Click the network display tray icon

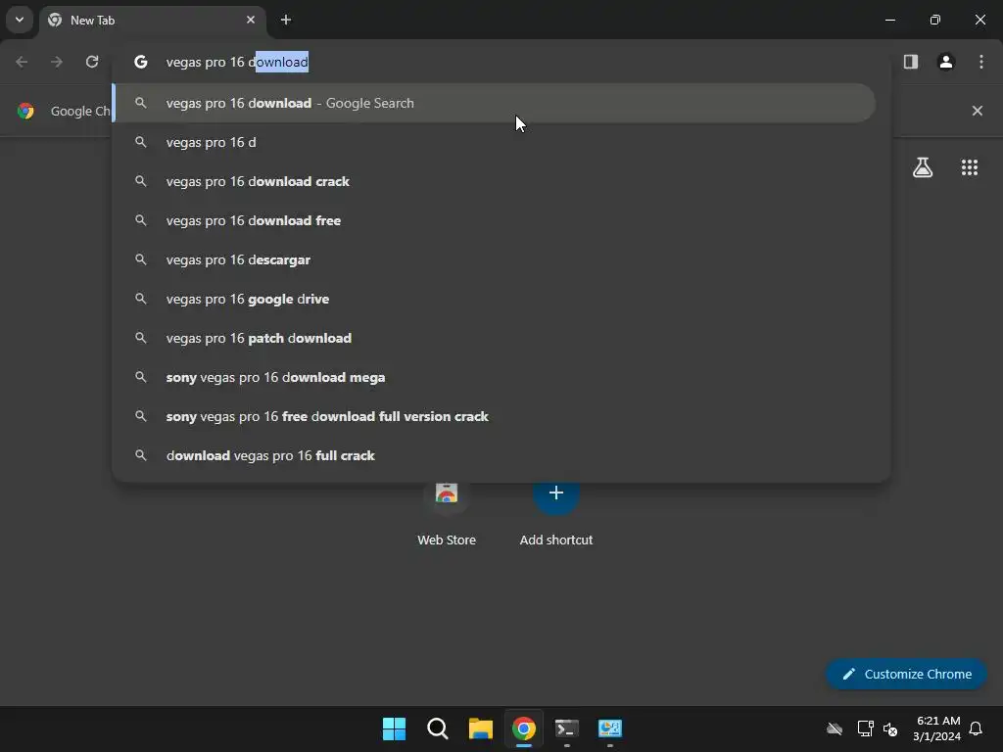tap(866, 728)
